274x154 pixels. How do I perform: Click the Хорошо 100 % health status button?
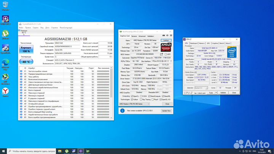point(26,49)
